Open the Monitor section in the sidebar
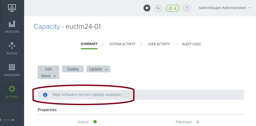The height and width of the screenshot is (126, 256). point(12,27)
